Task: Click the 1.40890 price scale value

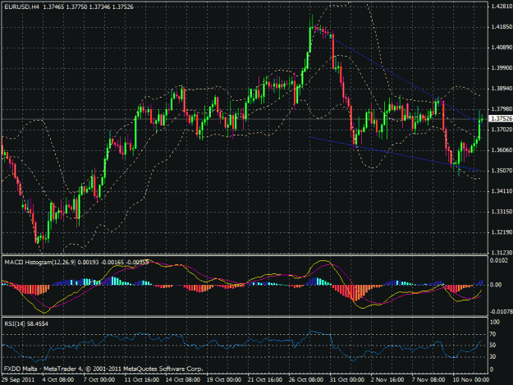Action: tap(502, 48)
